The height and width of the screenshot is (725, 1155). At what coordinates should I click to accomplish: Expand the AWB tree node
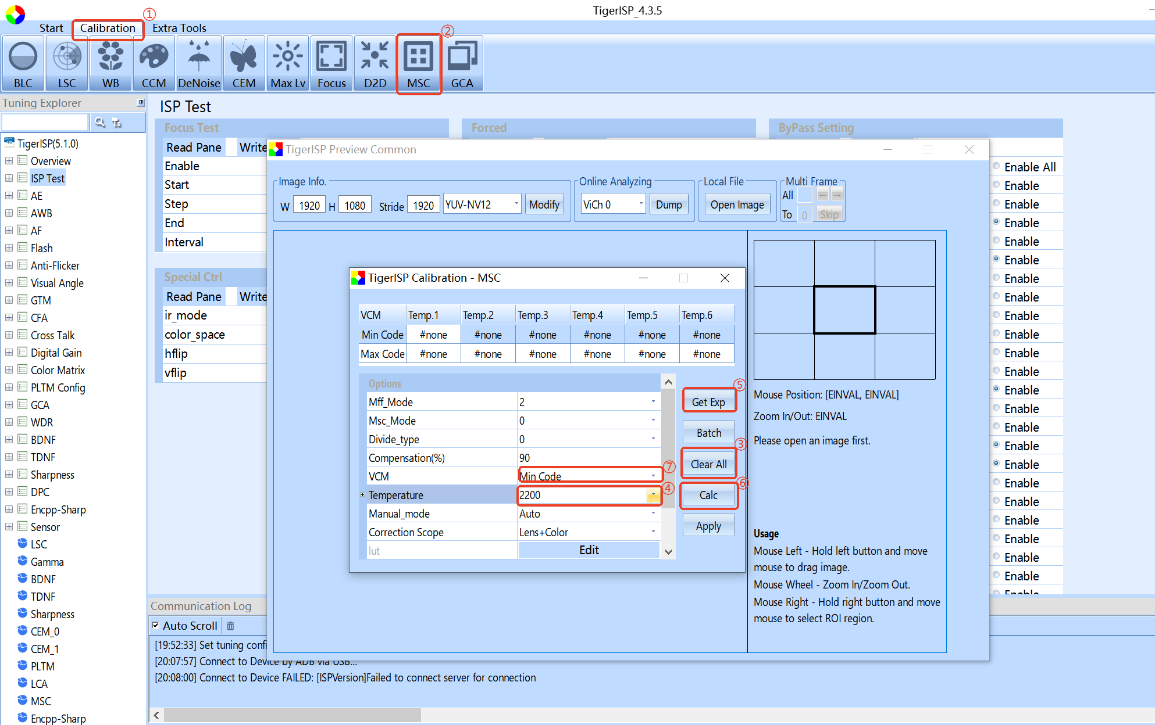[x=9, y=213]
